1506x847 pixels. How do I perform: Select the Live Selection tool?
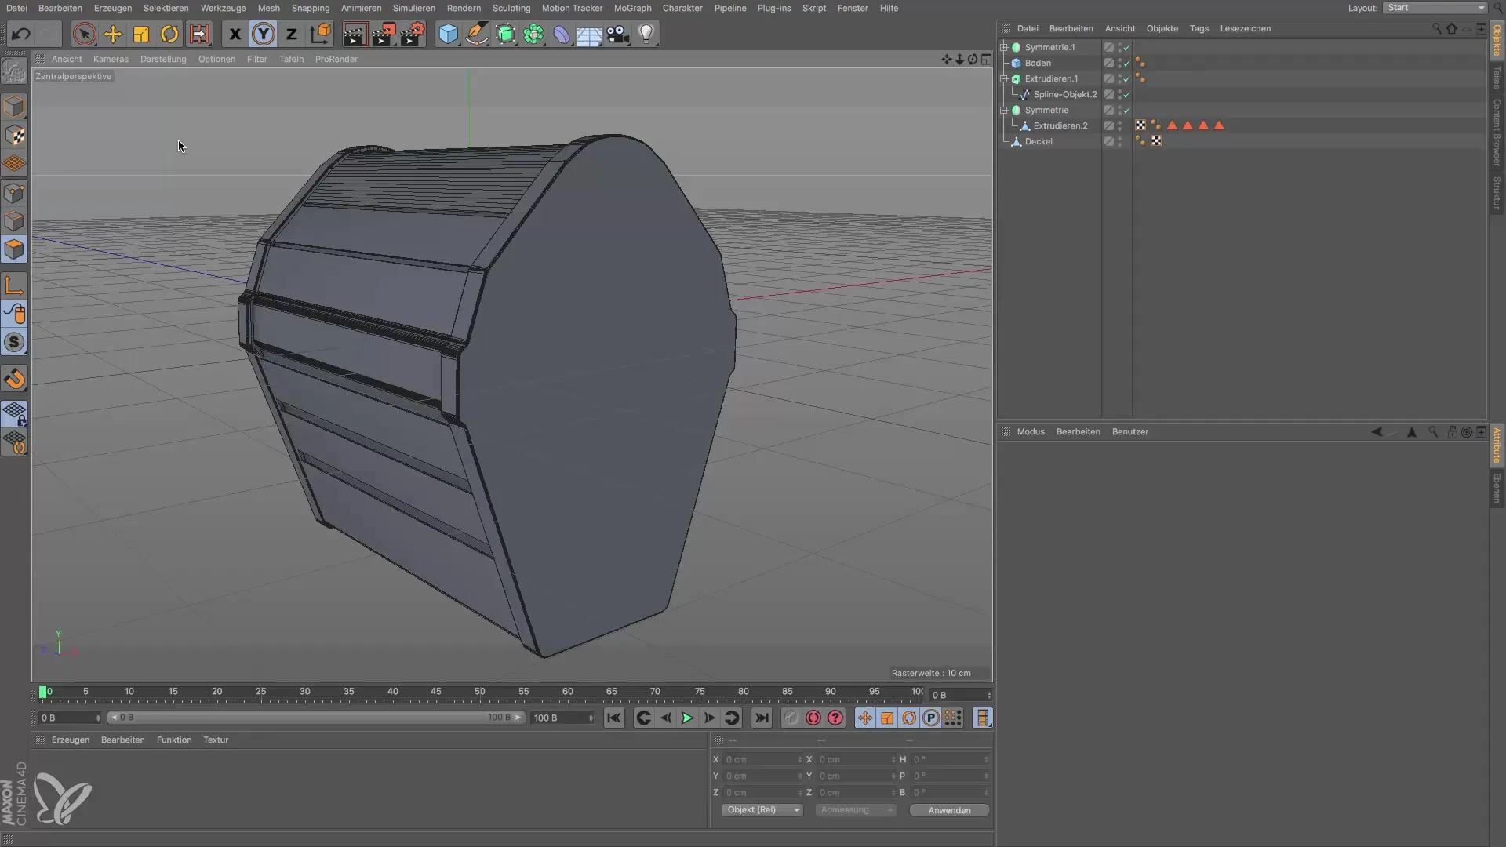point(84,34)
